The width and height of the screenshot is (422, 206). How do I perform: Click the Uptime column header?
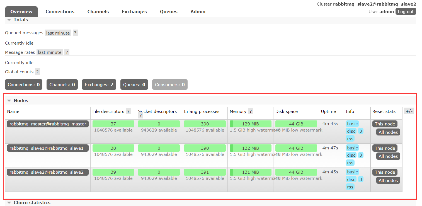pyautogui.click(x=328, y=112)
